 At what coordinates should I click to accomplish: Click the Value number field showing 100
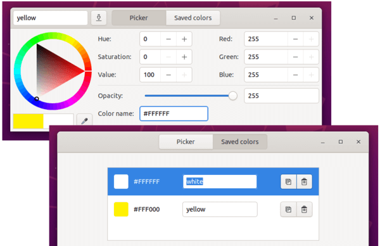[x=150, y=75]
